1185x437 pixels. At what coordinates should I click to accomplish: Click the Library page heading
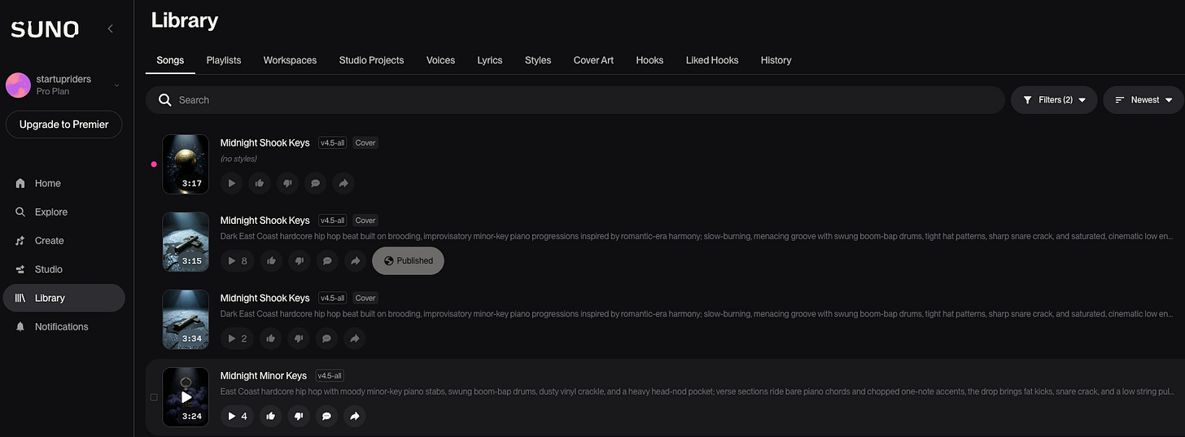click(185, 20)
